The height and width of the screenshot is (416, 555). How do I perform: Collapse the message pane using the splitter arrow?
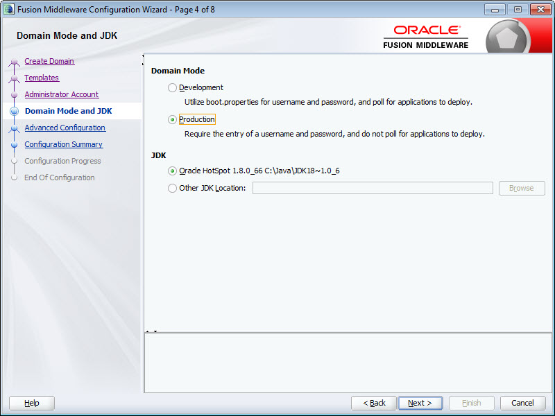coord(155,331)
